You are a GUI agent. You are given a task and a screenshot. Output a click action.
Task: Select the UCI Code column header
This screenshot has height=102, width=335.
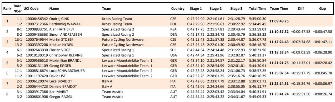[31, 9]
